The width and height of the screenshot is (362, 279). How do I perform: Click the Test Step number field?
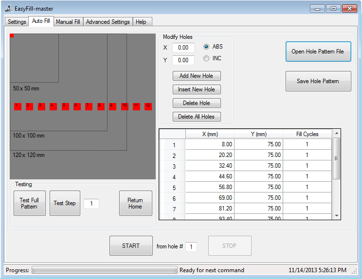tap(91, 204)
